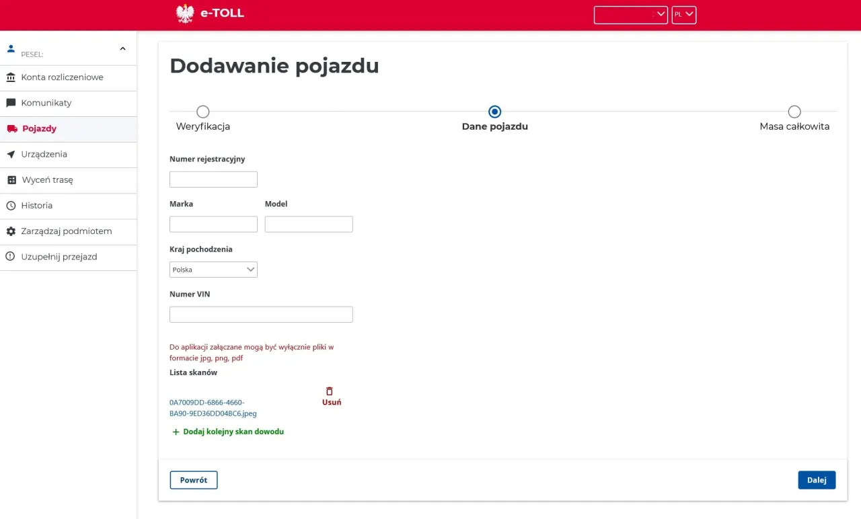This screenshot has width=861, height=519.
Task: Click the trash icon to remove scan
Action: (330, 391)
